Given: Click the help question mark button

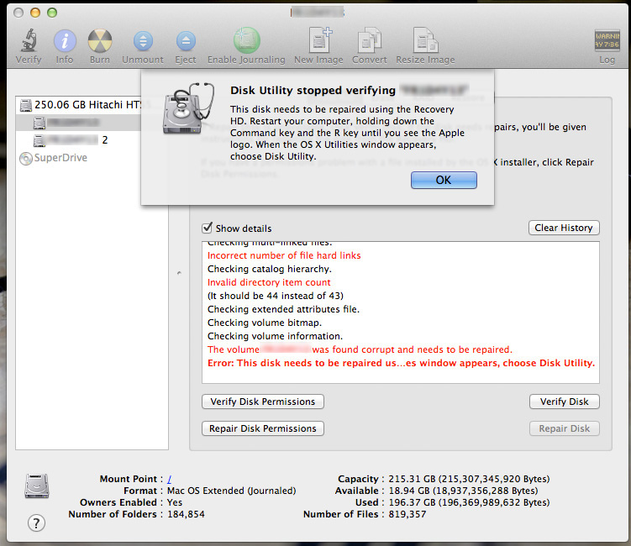Looking at the screenshot, I should pyautogui.click(x=36, y=523).
